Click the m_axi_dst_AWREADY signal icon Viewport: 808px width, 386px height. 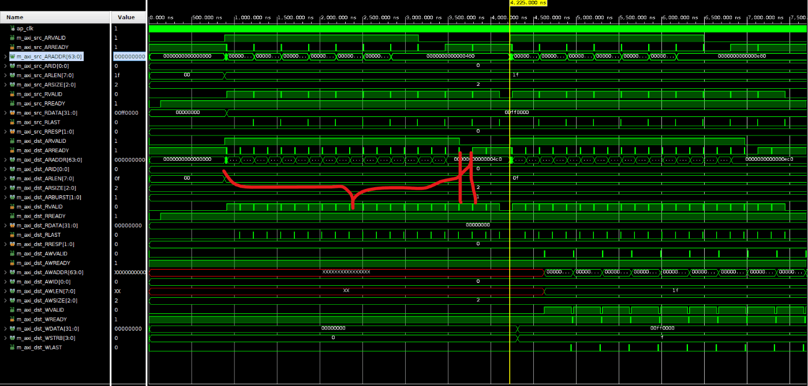coord(13,263)
